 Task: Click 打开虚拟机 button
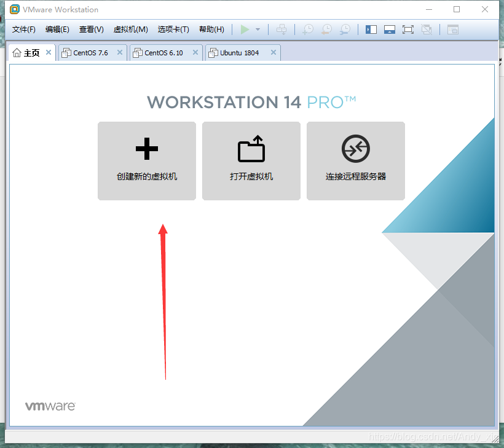tap(251, 161)
